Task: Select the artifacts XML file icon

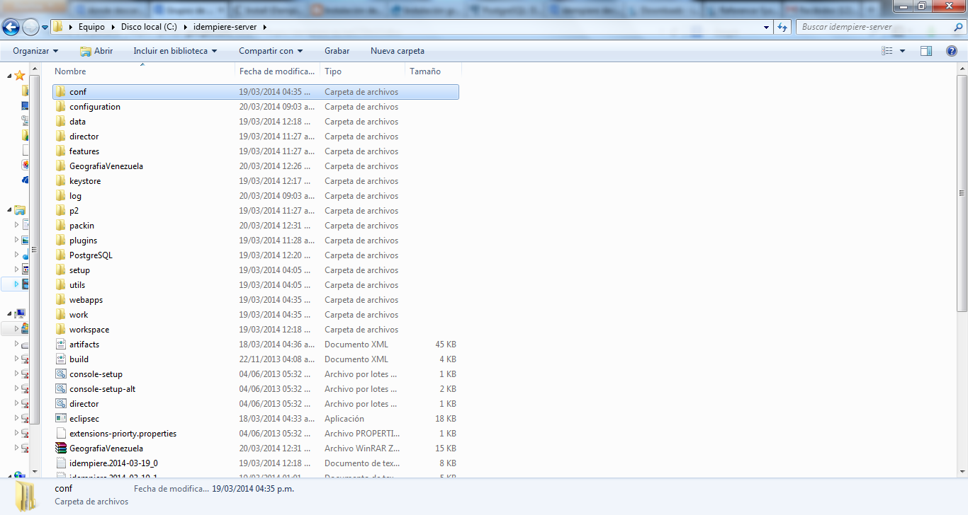Action: (61, 345)
